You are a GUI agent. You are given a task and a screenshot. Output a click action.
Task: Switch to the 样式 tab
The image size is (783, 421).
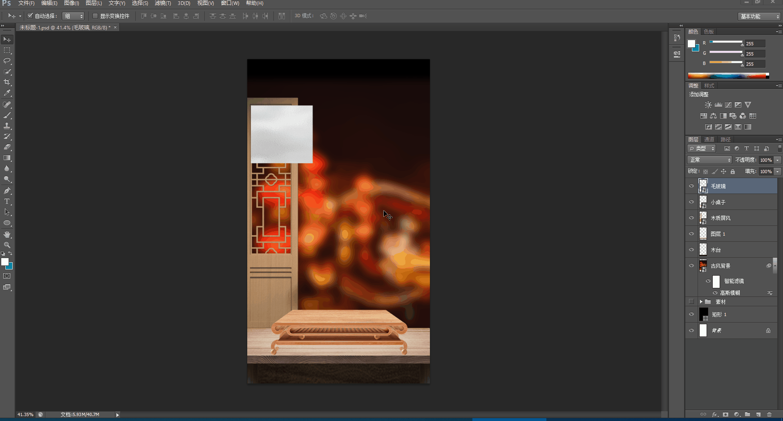point(709,86)
